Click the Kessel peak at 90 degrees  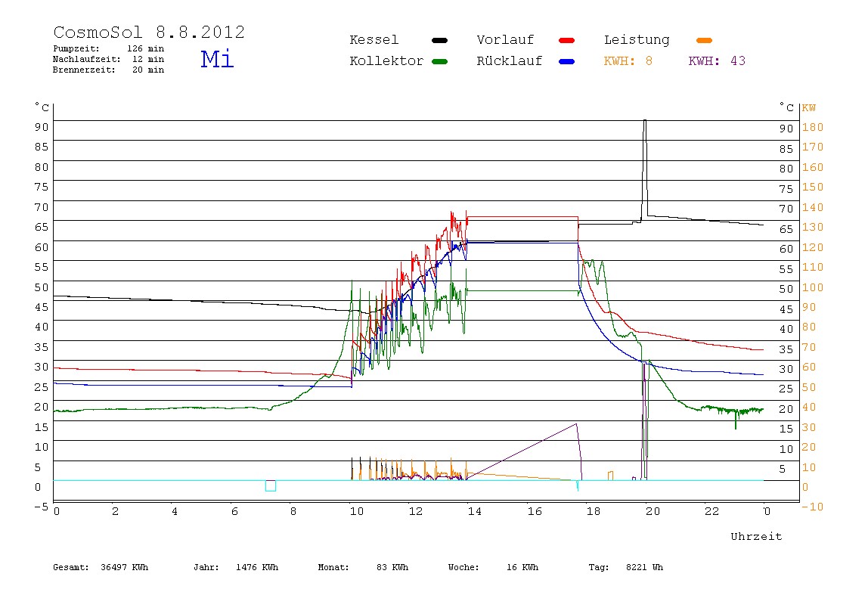pos(645,121)
